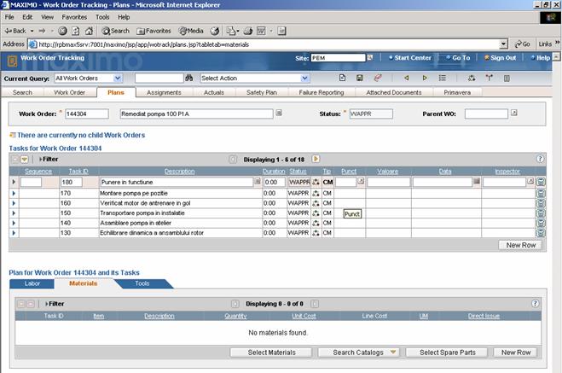The height and width of the screenshot is (373, 562).
Task: Open the Select Action dropdown
Action: tap(304, 78)
